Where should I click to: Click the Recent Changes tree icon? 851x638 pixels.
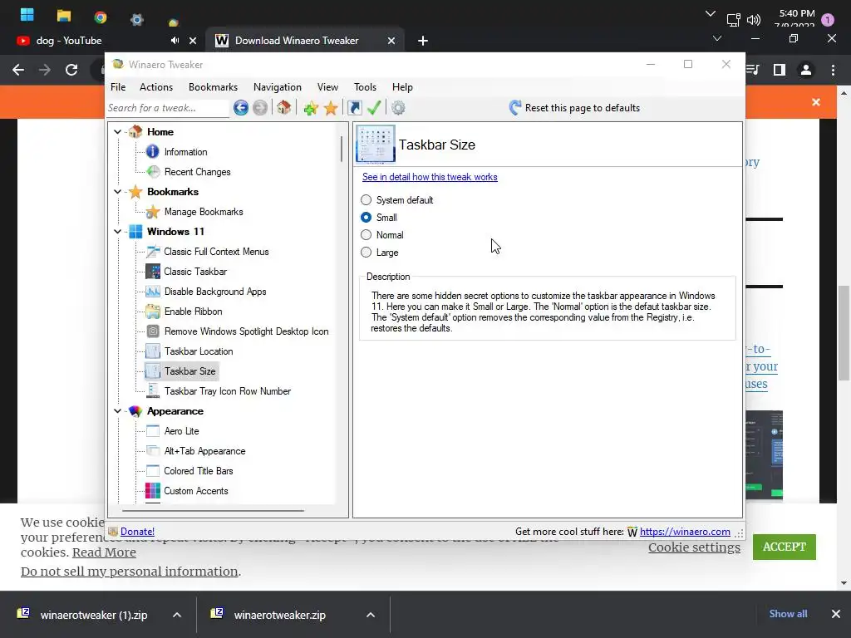click(x=153, y=172)
